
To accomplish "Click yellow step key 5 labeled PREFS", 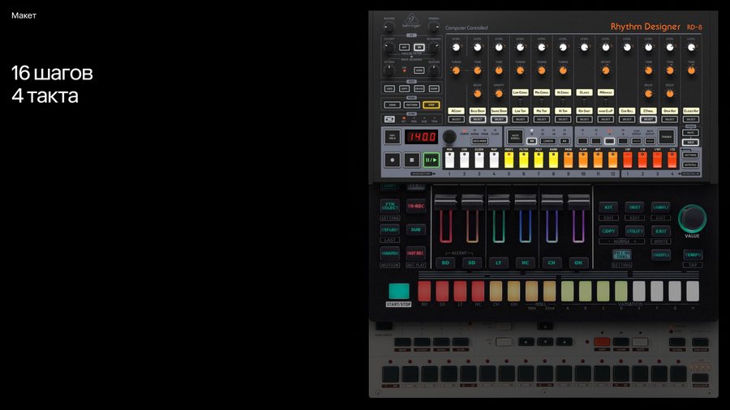I will (x=509, y=160).
